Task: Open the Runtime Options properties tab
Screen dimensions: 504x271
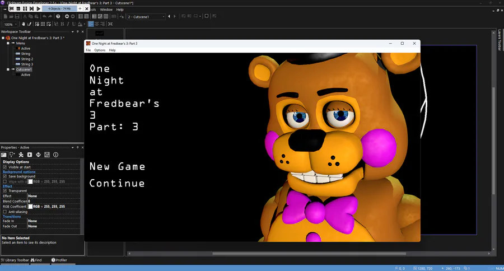Action: [30, 155]
